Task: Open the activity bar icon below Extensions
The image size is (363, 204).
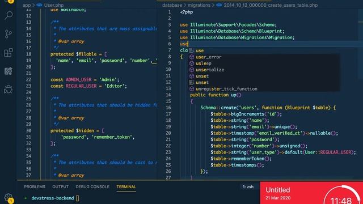Action: click(x=9, y=71)
